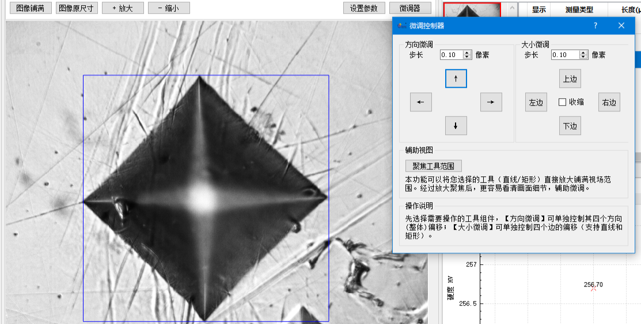
Task: Click the 256.70 data point on chart
Action: (x=593, y=288)
